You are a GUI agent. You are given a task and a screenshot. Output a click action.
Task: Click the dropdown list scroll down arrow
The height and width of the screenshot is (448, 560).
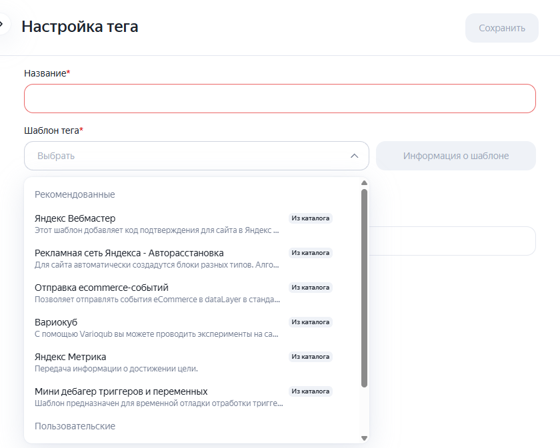(x=364, y=438)
